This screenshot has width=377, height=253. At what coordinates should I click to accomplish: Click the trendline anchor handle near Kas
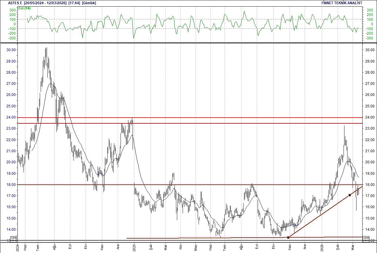(x=288, y=237)
